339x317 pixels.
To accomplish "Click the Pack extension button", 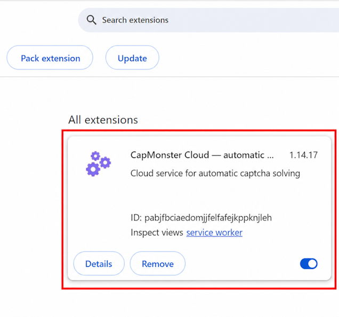I will [x=50, y=58].
